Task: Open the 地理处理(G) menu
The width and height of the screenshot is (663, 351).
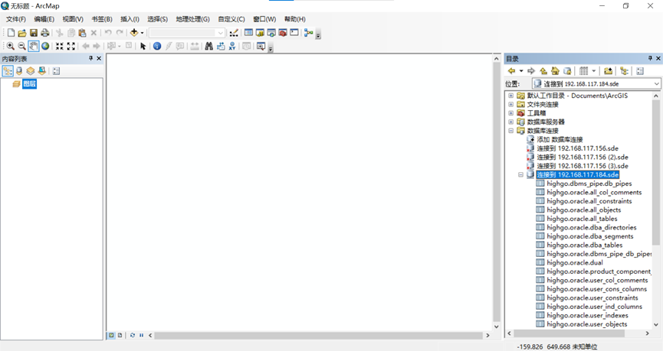Action: (193, 19)
